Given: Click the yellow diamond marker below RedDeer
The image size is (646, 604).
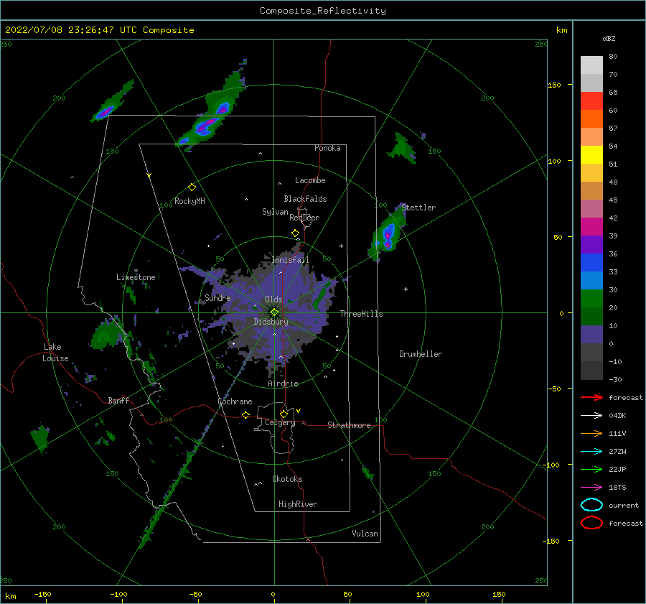Looking at the screenshot, I should click(x=295, y=233).
